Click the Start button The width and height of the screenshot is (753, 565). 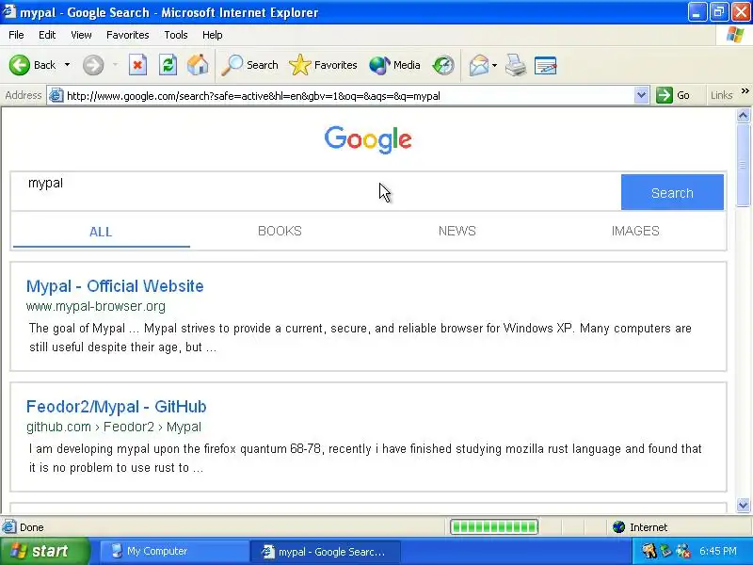(x=44, y=551)
